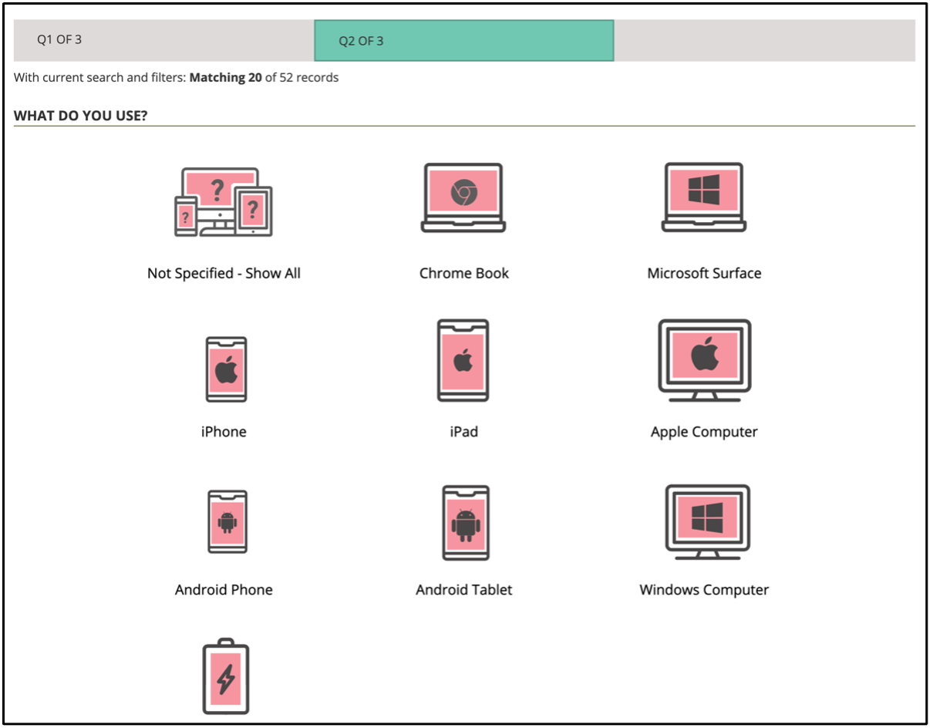
Task: Select the iPhone device icon
Action: pyautogui.click(x=226, y=369)
